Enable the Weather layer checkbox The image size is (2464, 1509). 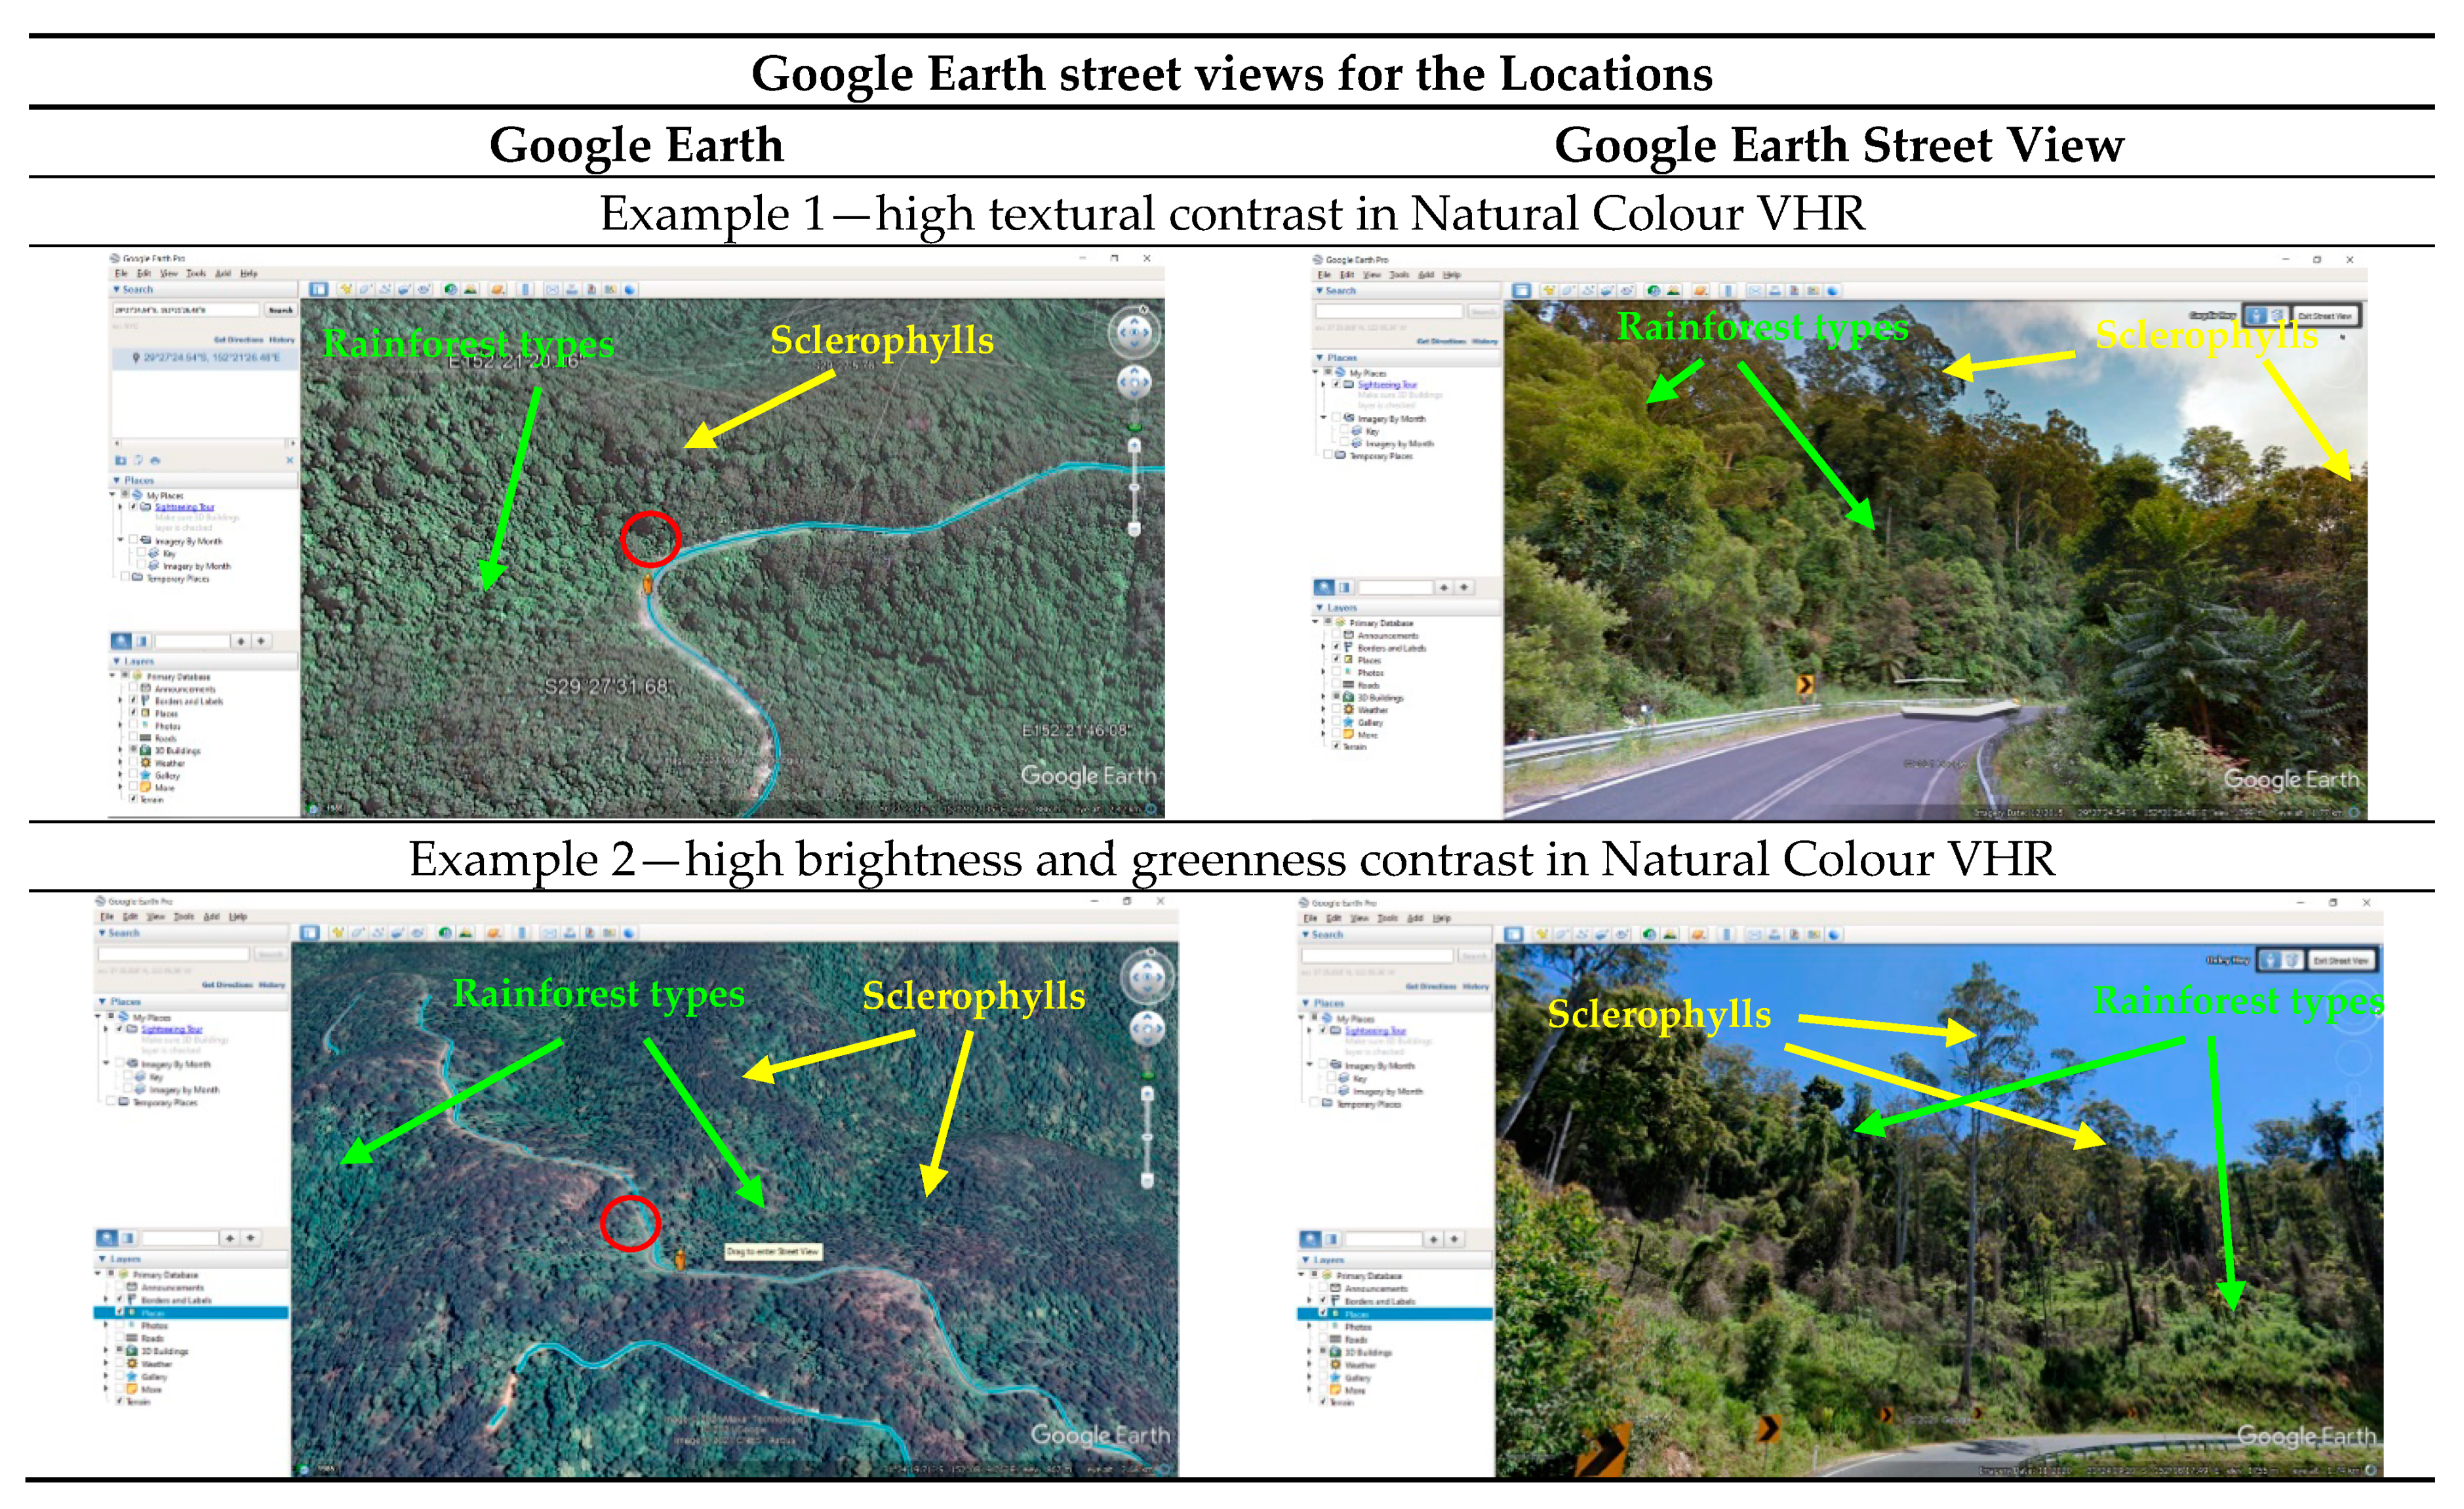pos(133,763)
